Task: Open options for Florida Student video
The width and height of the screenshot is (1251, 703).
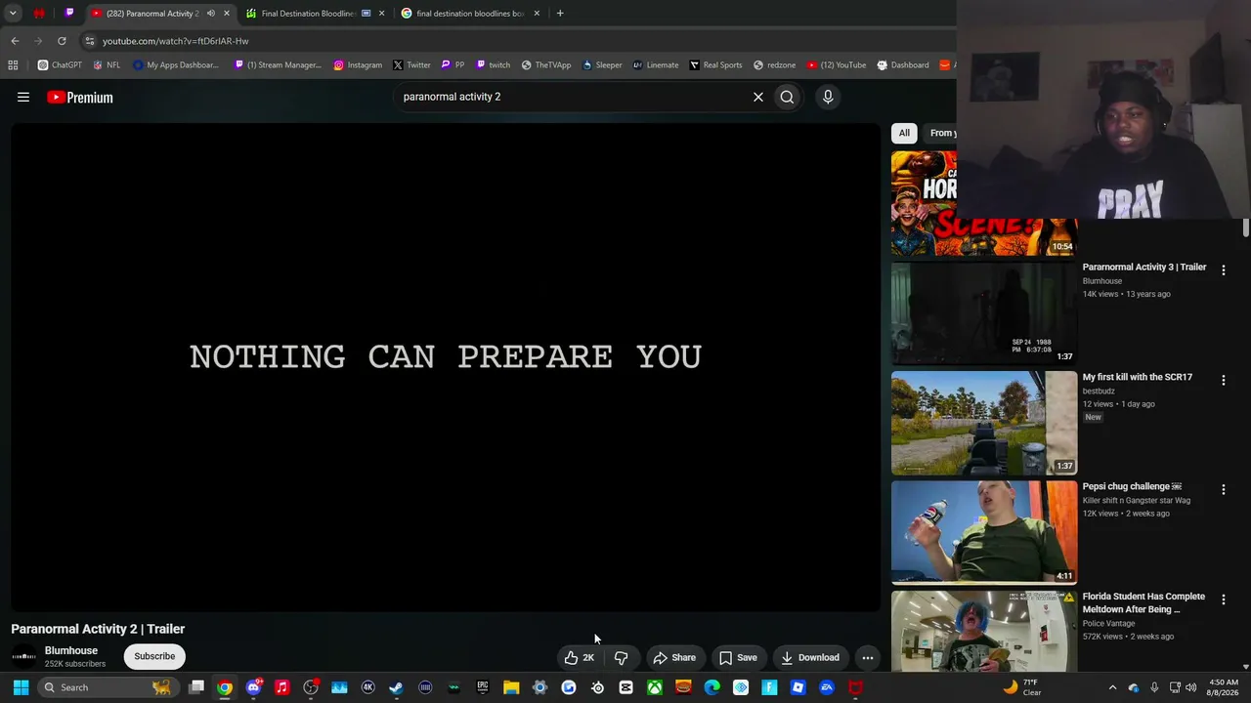Action: (x=1223, y=600)
